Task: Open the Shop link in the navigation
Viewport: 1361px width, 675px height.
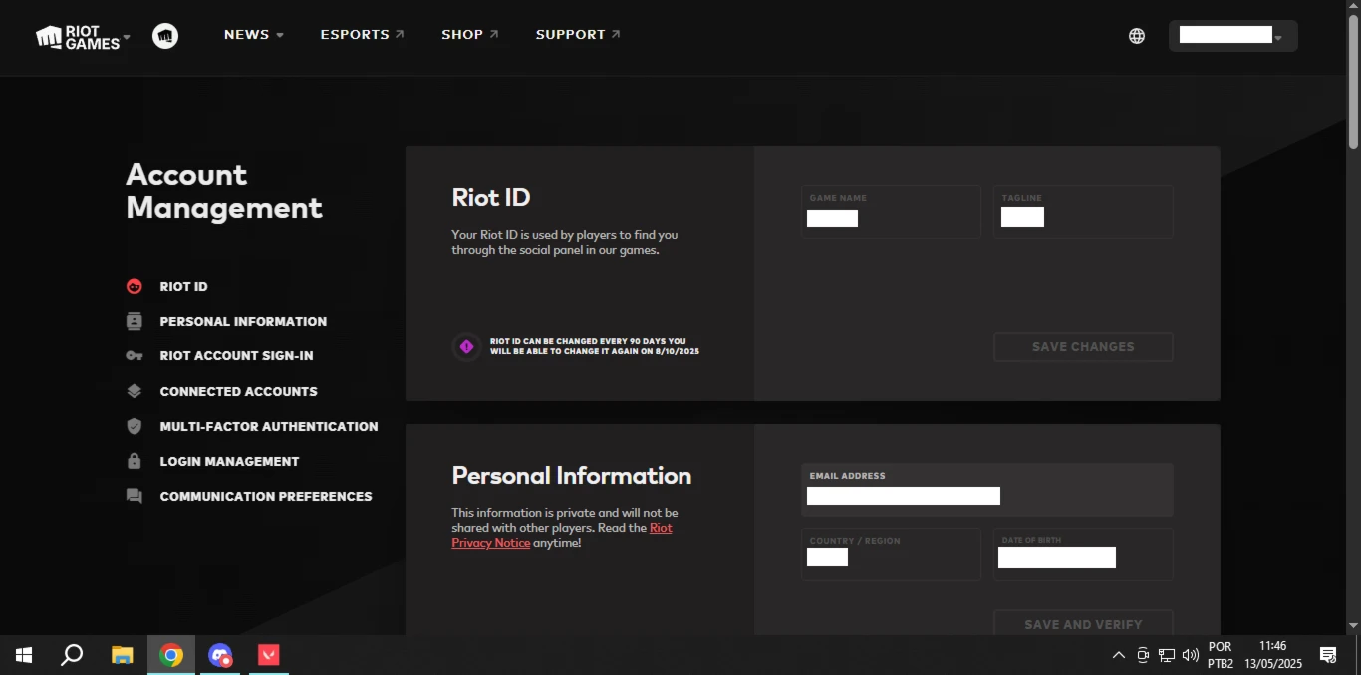Action: click(470, 35)
